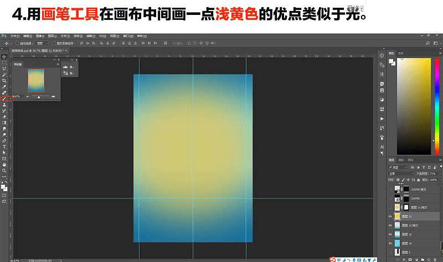Hide layer 图层 12
The height and width of the screenshot is (262, 443).
coord(390,234)
